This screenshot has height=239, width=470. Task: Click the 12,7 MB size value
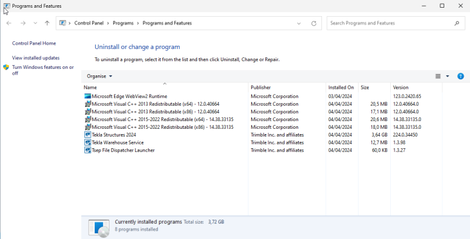[x=379, y=142]
